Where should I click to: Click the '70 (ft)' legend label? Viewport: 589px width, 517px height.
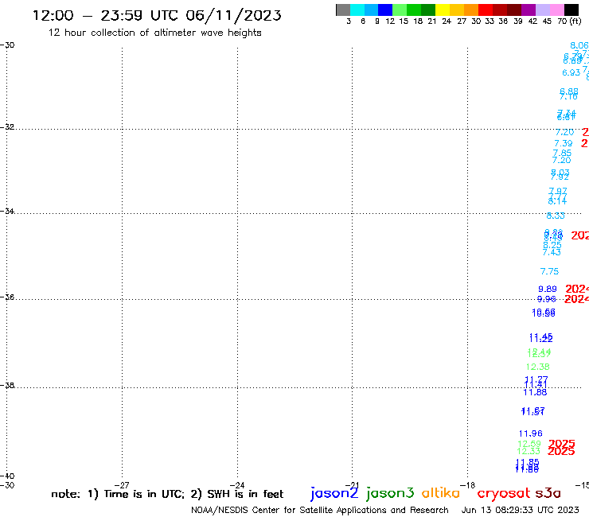tap(569, 21)
